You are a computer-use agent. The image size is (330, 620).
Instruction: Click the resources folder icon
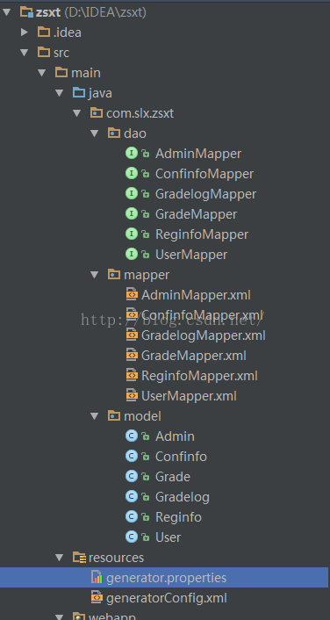(80, 558)
